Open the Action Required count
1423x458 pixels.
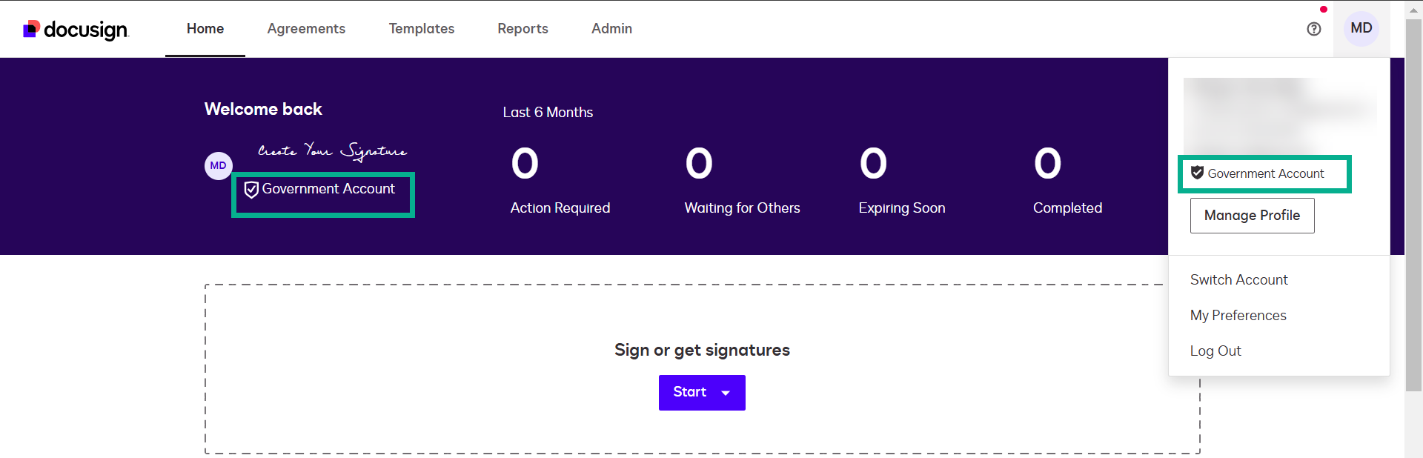(525, 164)
